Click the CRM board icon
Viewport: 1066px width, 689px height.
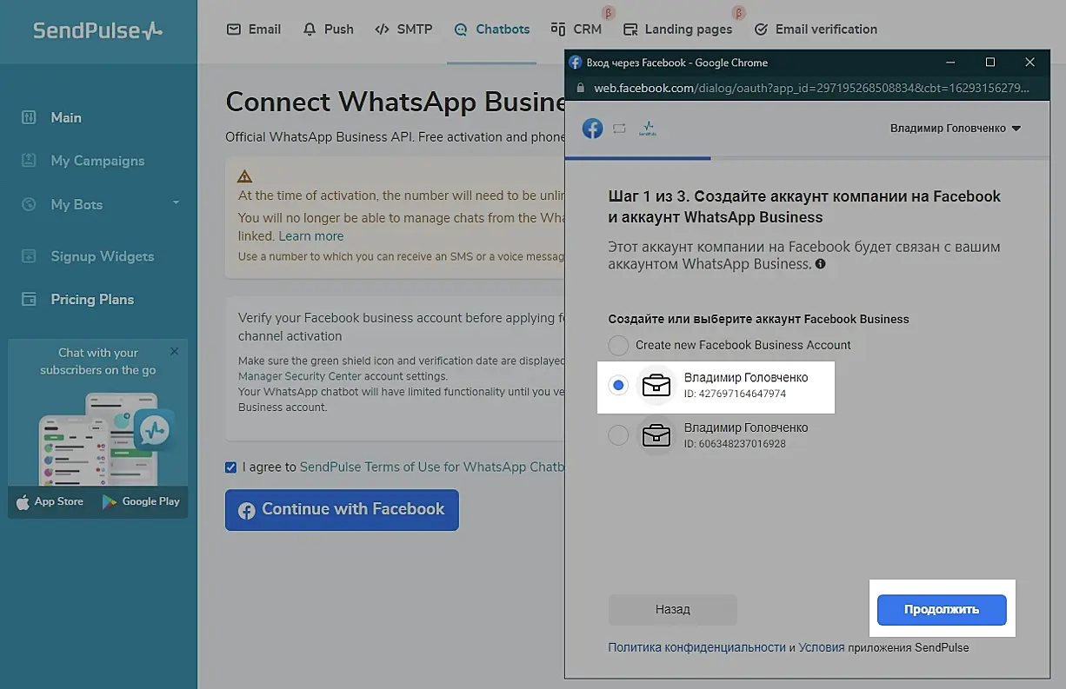point(558,29)
